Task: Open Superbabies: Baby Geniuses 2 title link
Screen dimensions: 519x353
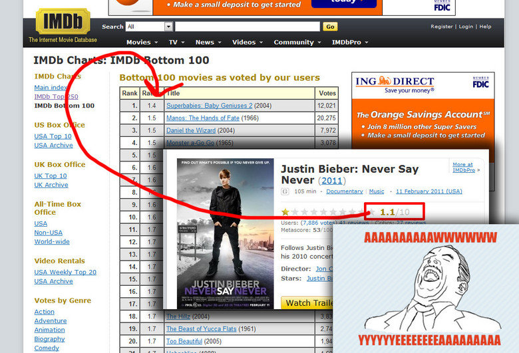Action: click(x=209, y=106)
